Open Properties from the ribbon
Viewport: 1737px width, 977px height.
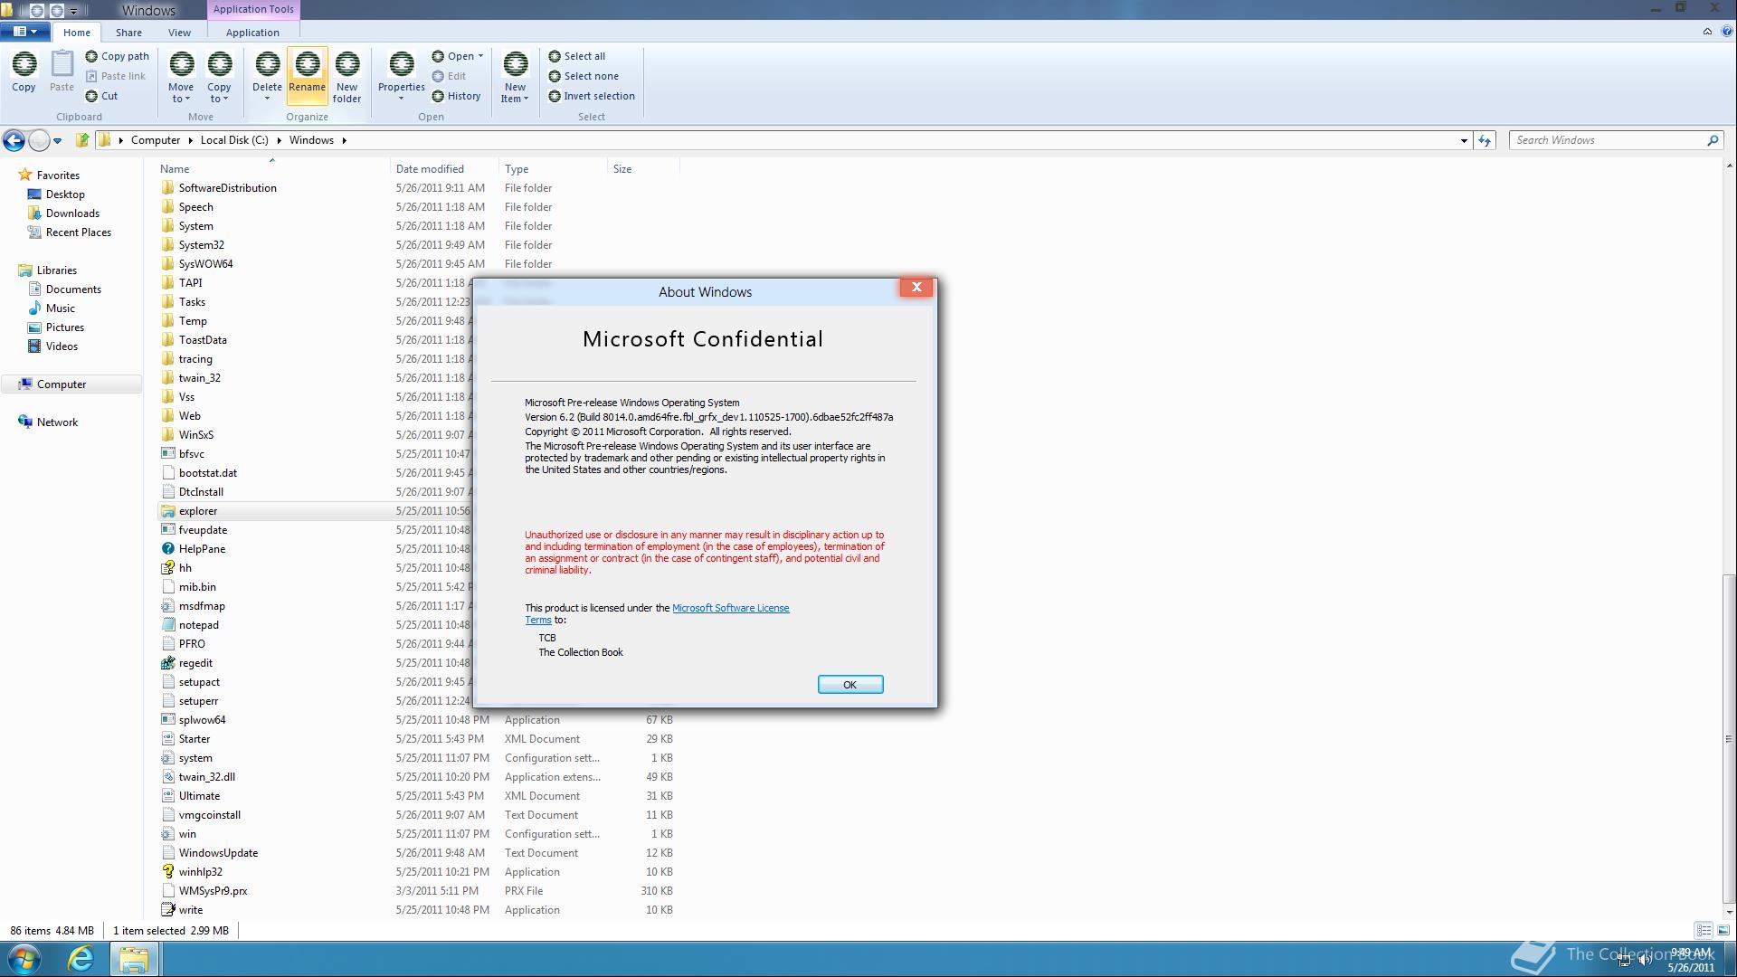[401, 76]
